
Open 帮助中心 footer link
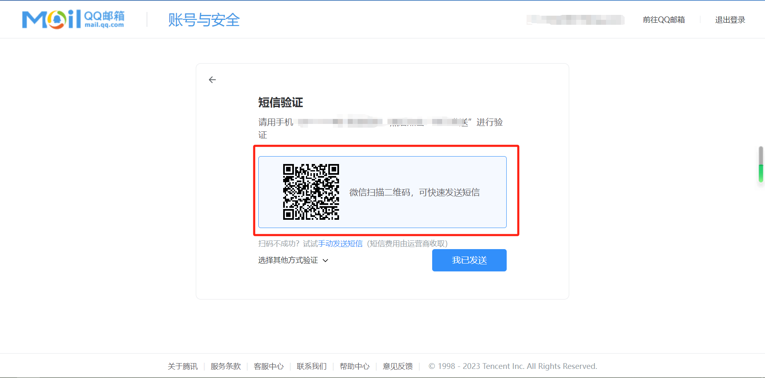(x=355, y=366)
